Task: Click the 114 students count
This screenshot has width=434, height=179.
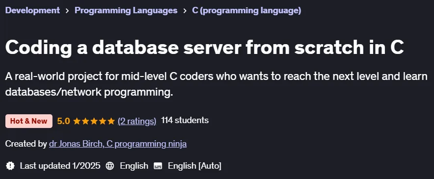Action: click(184, 120)
